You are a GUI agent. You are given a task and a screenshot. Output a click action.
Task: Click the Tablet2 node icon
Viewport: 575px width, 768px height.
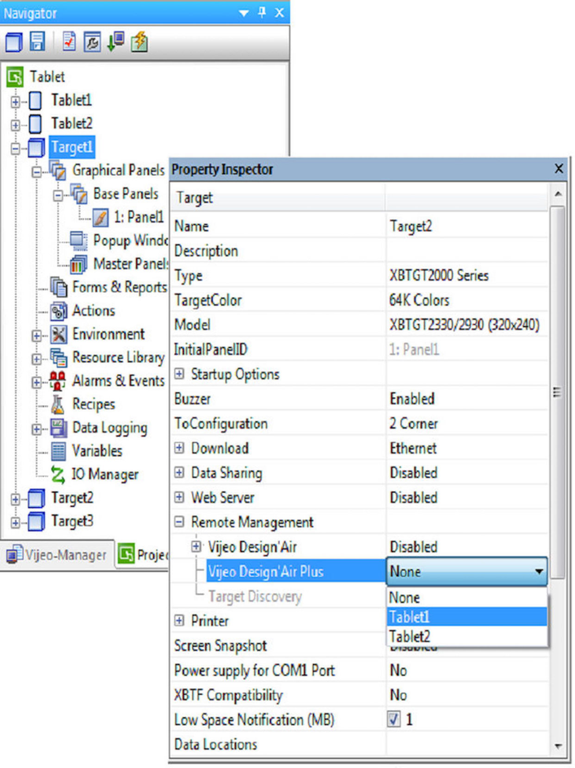(35, 123)
